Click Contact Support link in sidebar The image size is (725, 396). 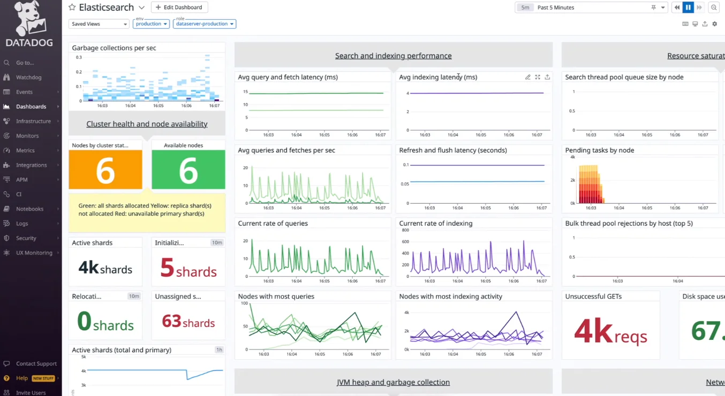(x=36, y=363)
